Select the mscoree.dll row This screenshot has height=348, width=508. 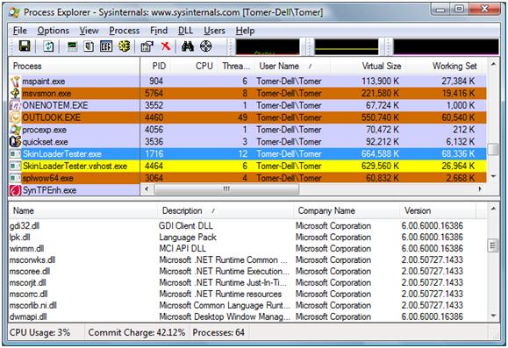[x=247, y=271]
